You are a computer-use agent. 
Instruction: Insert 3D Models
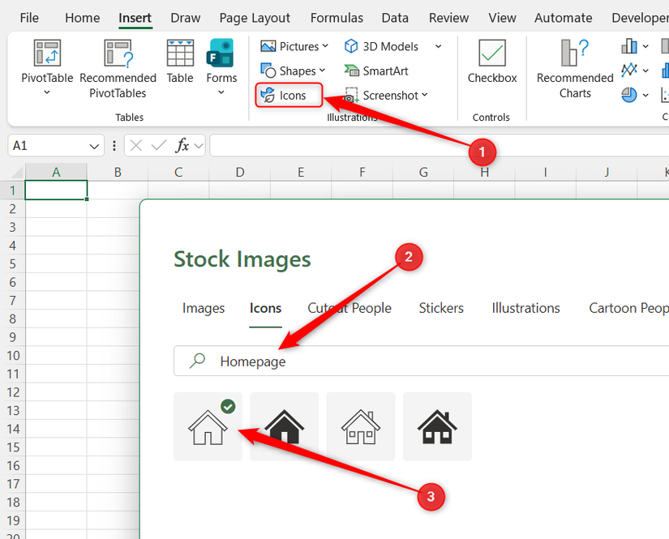pos(381,46)
